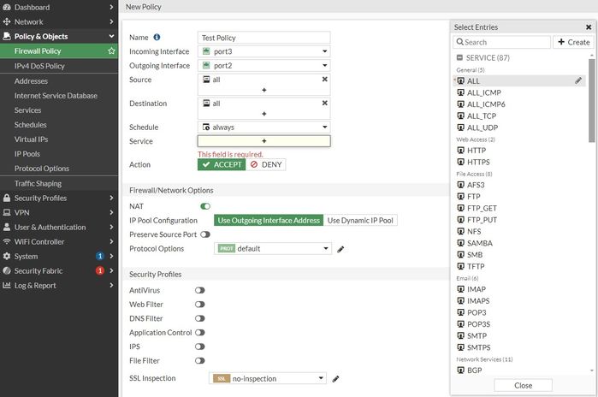Image resolution: width=598 pixels, height=397 pixels.
Task: Click the Dashboard gauge icon
Action: click(x=7, y=7)
